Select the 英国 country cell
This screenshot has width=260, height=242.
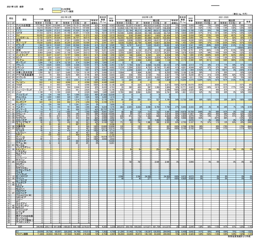(25, 50)
